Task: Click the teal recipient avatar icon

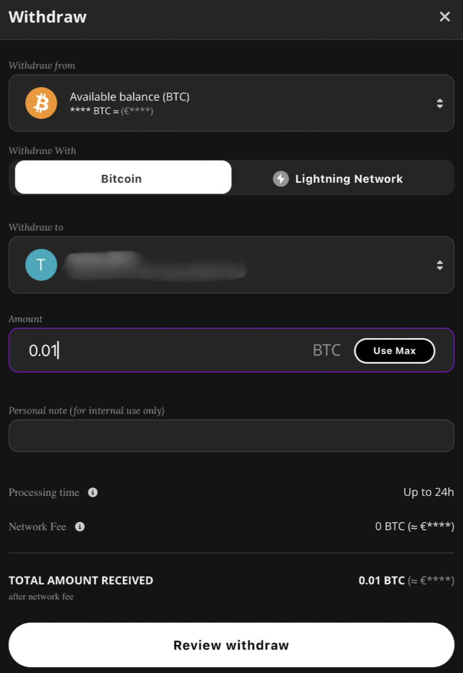Action: pos(41,265)
